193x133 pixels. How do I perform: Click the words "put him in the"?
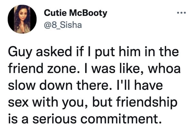click(137, 52)
